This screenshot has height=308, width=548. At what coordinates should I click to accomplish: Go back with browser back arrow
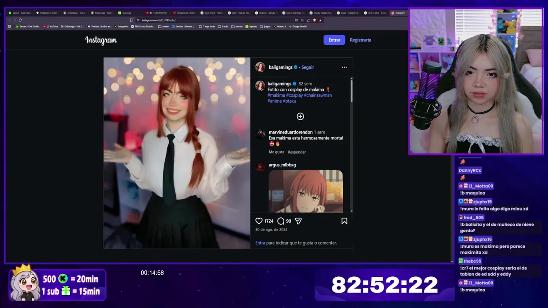[x=10, y=20]
